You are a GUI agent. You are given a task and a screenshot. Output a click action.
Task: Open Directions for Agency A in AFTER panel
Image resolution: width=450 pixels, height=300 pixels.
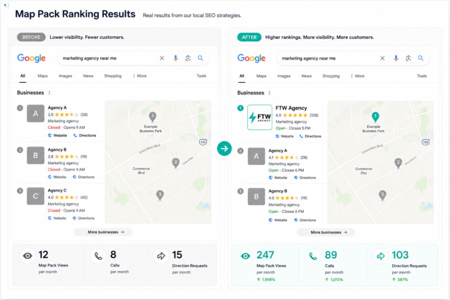(305, 178)
